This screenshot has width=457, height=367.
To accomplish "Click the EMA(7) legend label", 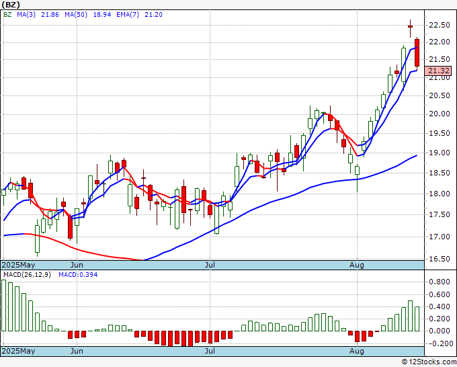I will (x=128, y=15).
